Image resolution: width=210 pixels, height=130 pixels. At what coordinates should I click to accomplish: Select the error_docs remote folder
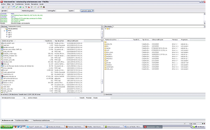(108, 52)
